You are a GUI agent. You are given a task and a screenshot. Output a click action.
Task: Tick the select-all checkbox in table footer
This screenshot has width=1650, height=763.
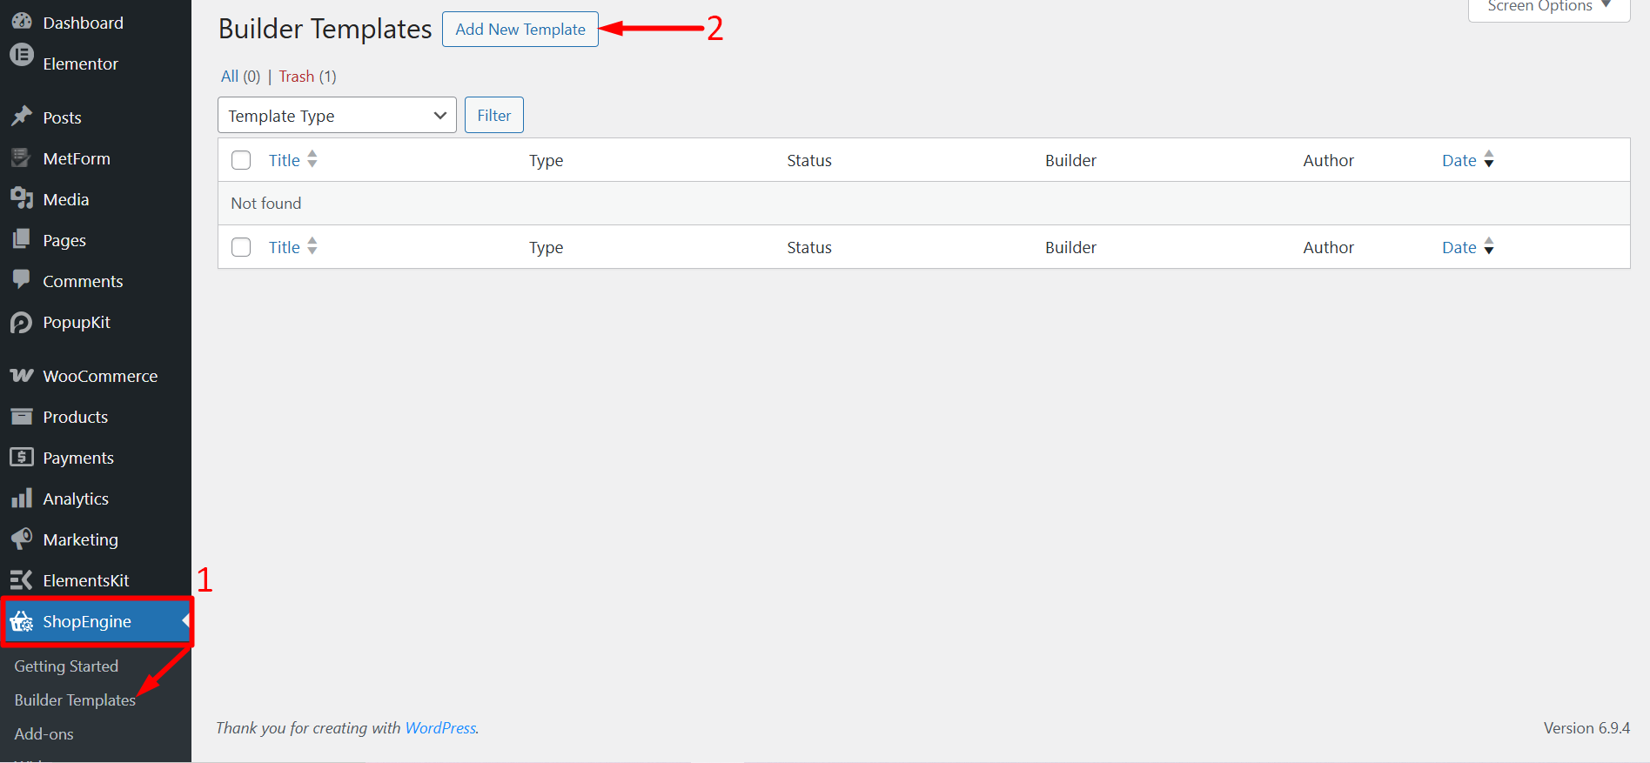[241, 247]
